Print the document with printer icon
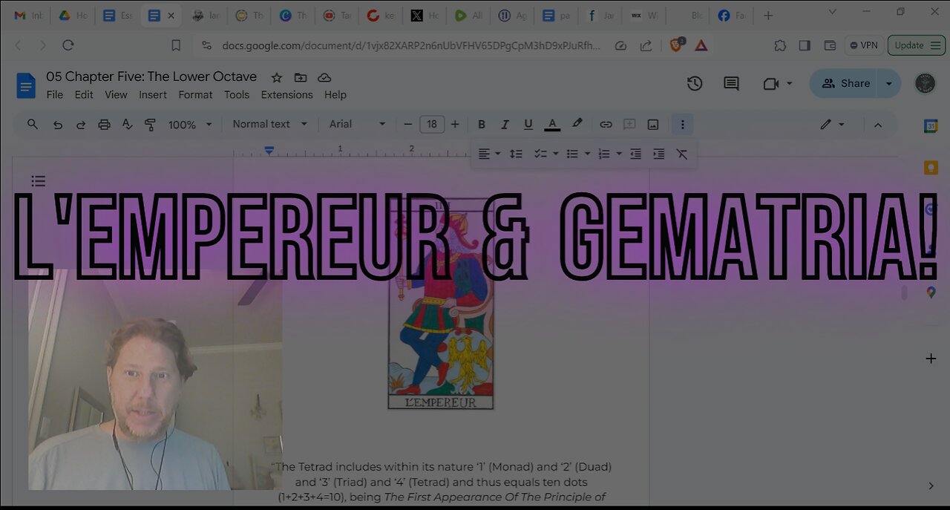 pyautogui.click(x=104, y=125)
